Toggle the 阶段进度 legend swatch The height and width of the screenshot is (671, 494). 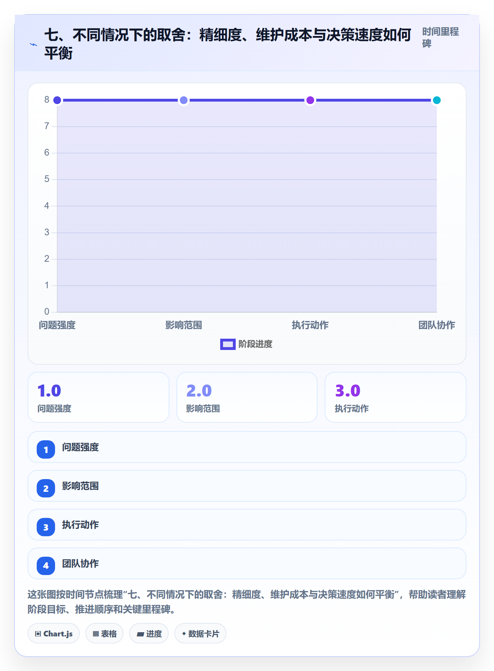[228, 344]
